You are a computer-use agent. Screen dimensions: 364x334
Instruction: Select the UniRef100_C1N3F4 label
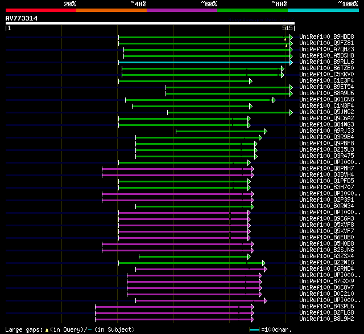[326, 105]
